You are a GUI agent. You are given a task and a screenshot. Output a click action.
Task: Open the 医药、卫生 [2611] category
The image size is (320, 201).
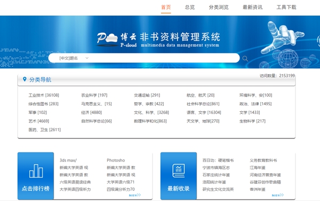[x=44, y=130]
